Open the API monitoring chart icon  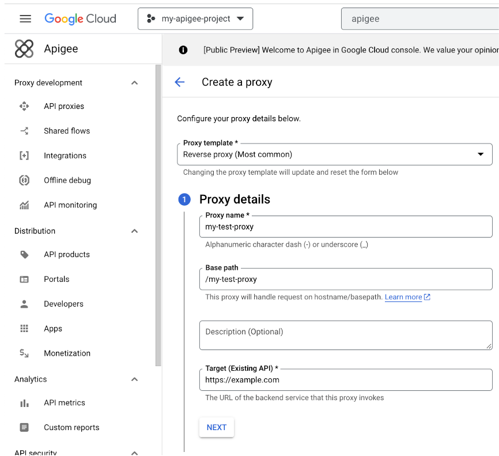pos(24,205)
